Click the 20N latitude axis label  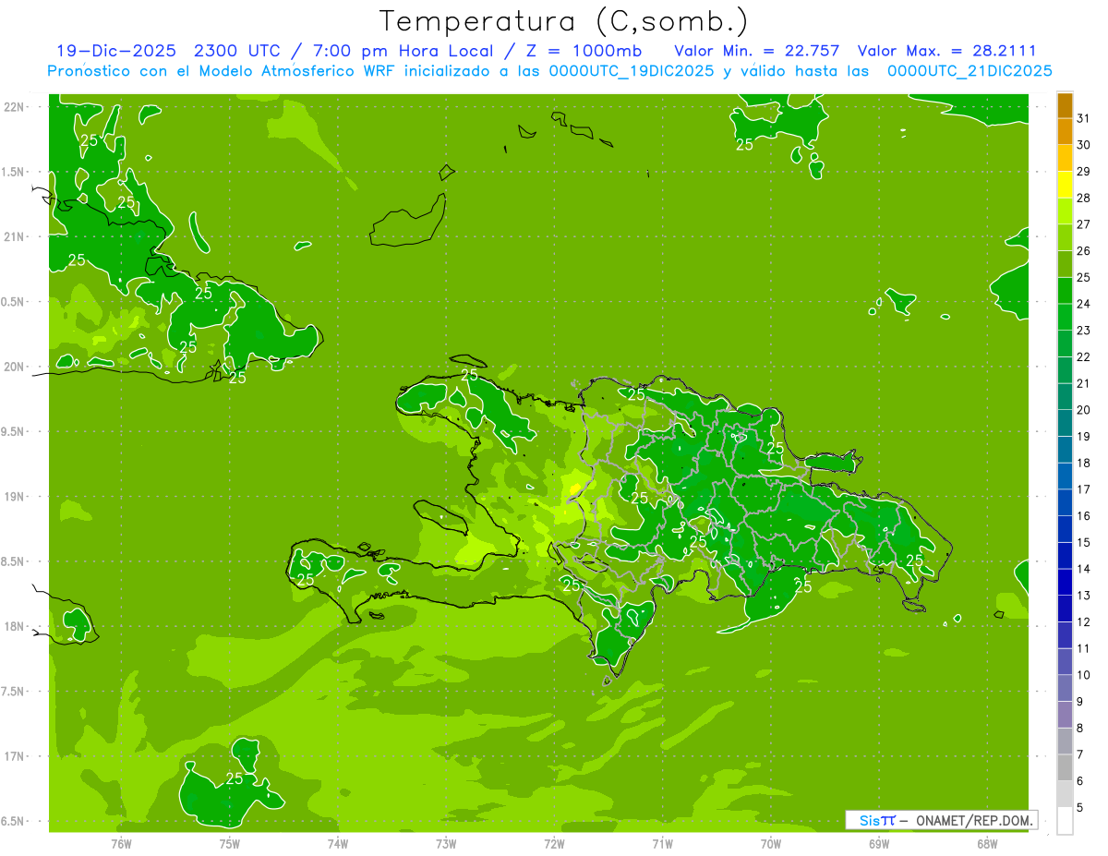click(14, 367)
